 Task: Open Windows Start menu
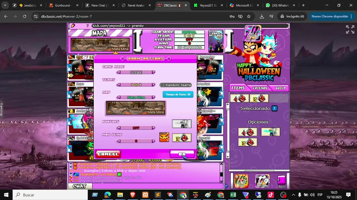pyautogui.click(x=6, y=195)
